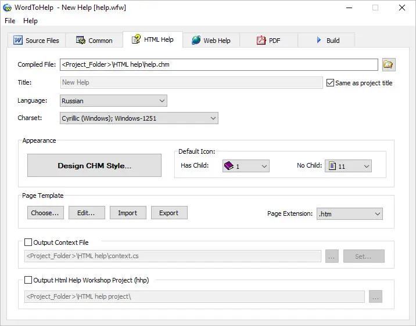Click the Choose... page template button
Image resolution: width=416 pixels, height=326 pixels.
point(45,213)
